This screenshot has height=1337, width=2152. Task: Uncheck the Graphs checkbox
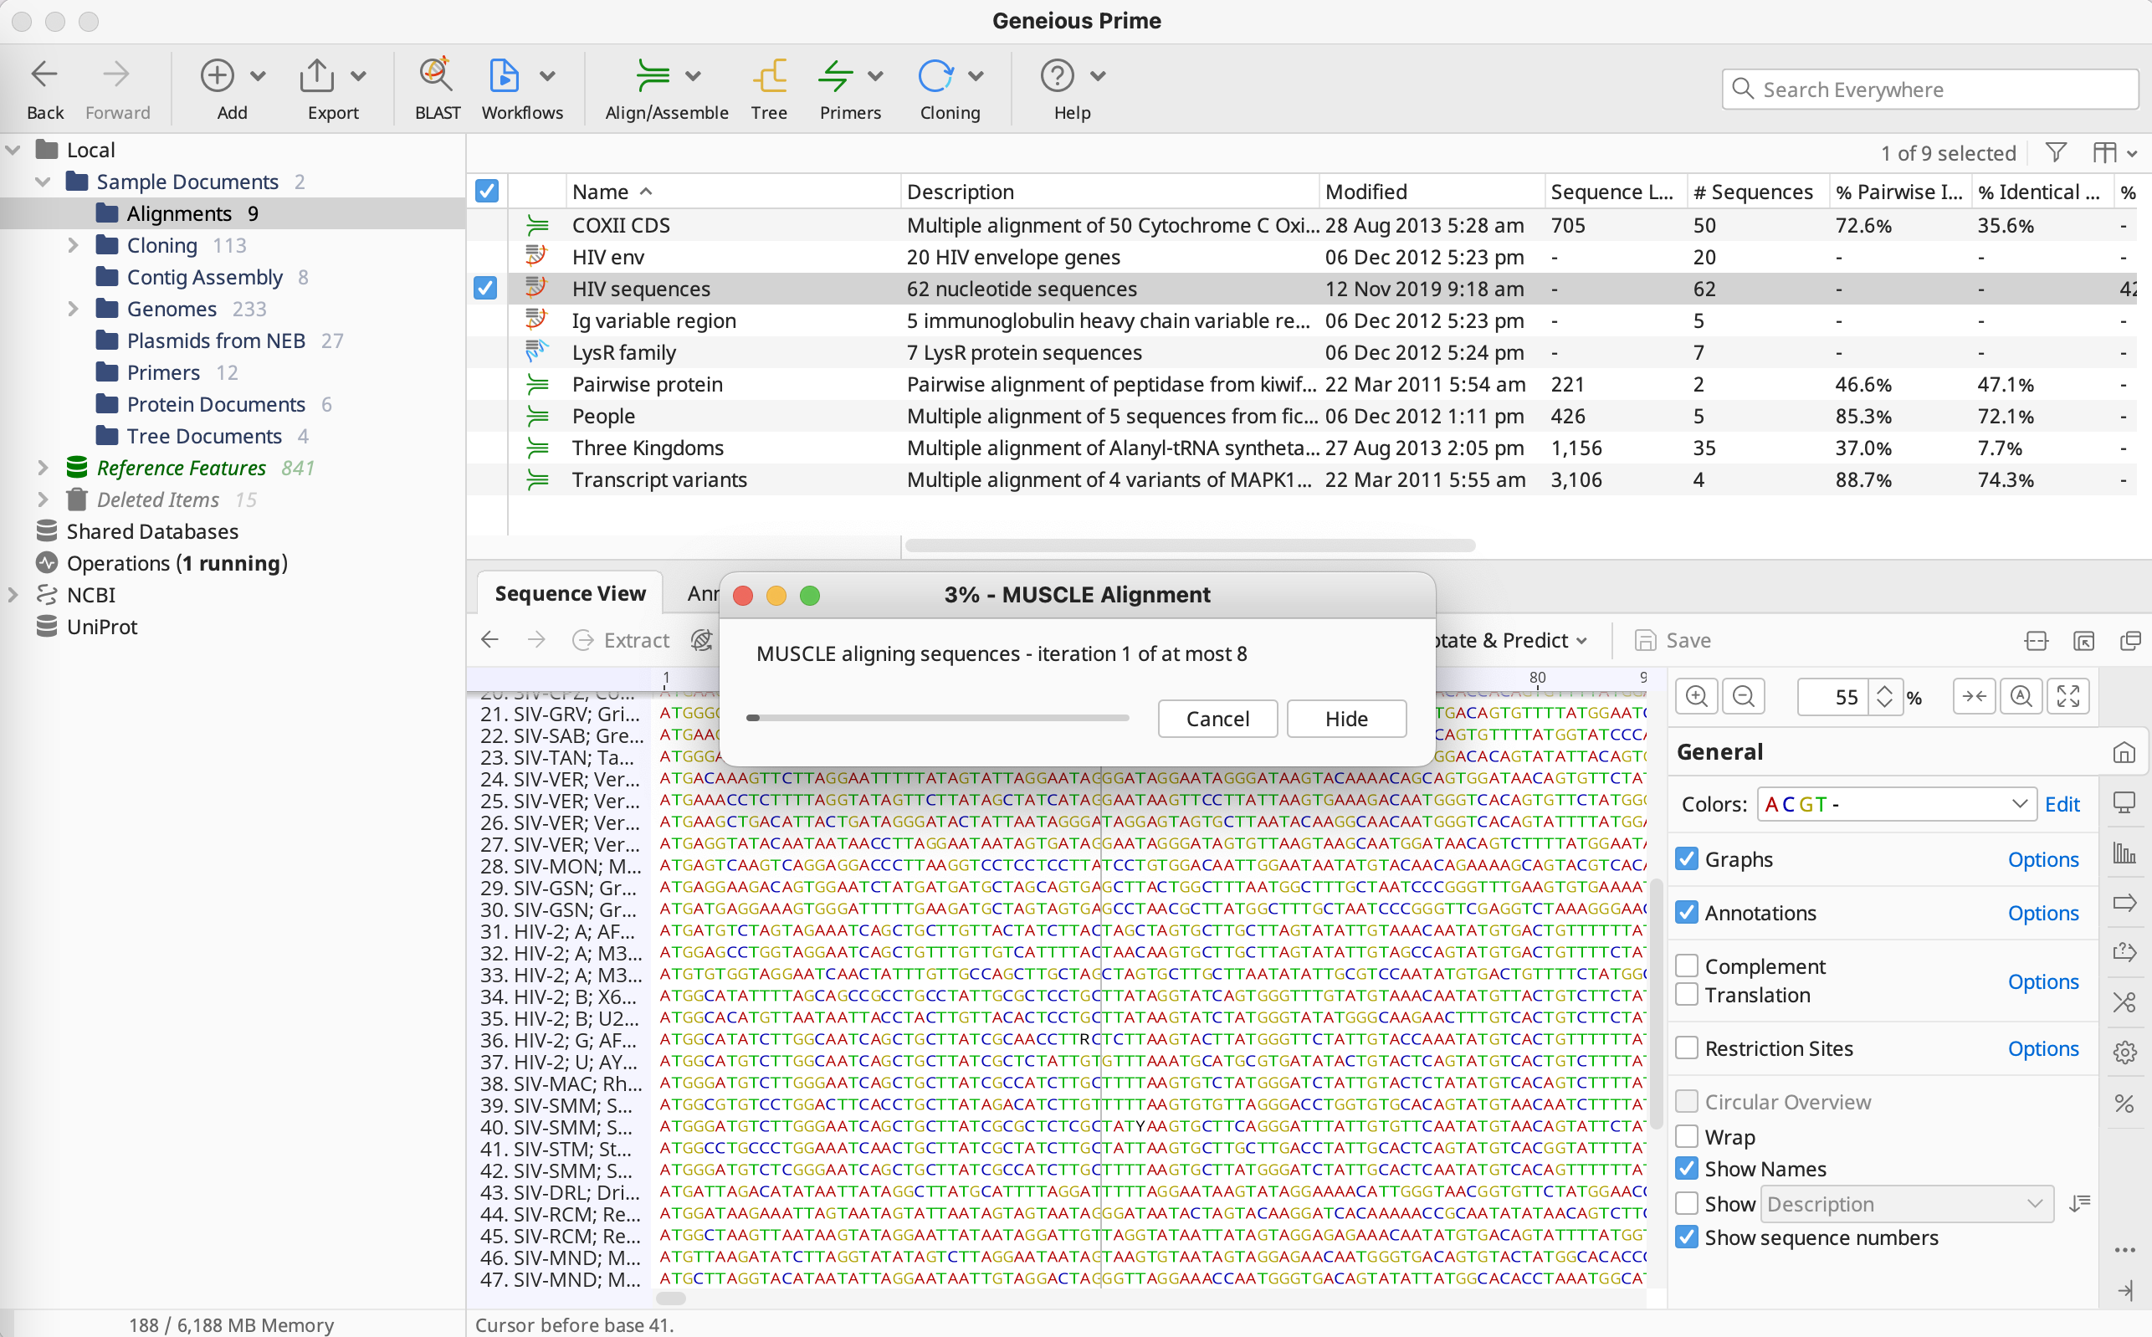pos(1687,858)
